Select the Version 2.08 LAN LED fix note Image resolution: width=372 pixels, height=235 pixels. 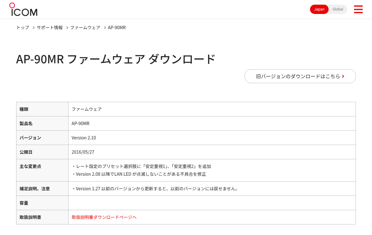139,174
